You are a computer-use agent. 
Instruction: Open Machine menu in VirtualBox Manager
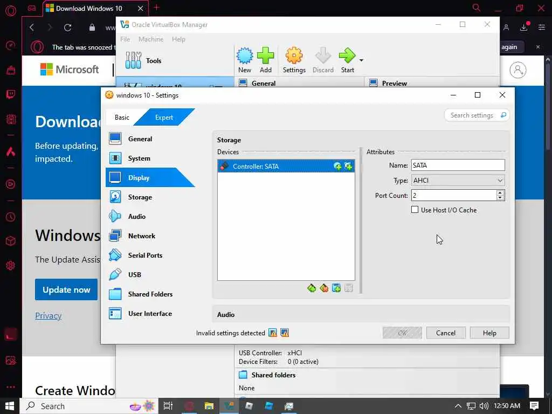coord(151,39)
